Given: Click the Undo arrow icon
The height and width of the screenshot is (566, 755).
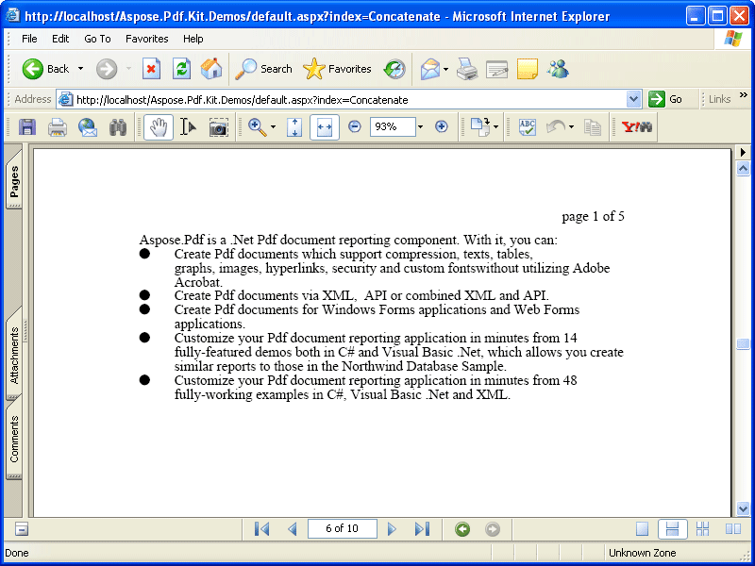Looking at the screenshot, I should [x=556, y=127].
